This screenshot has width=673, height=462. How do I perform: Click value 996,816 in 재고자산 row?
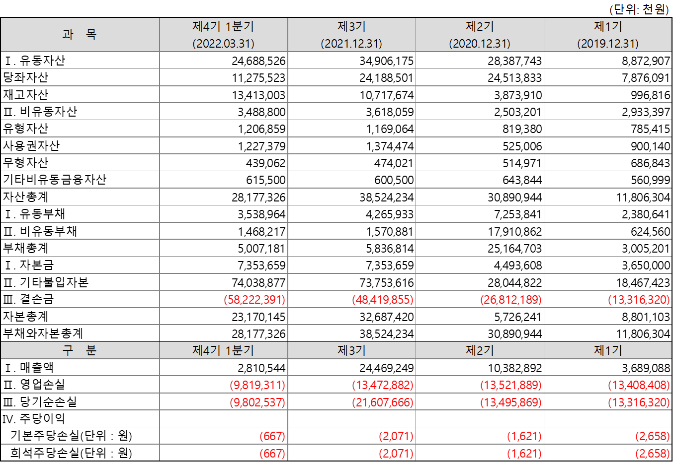(x=650, y=95)
